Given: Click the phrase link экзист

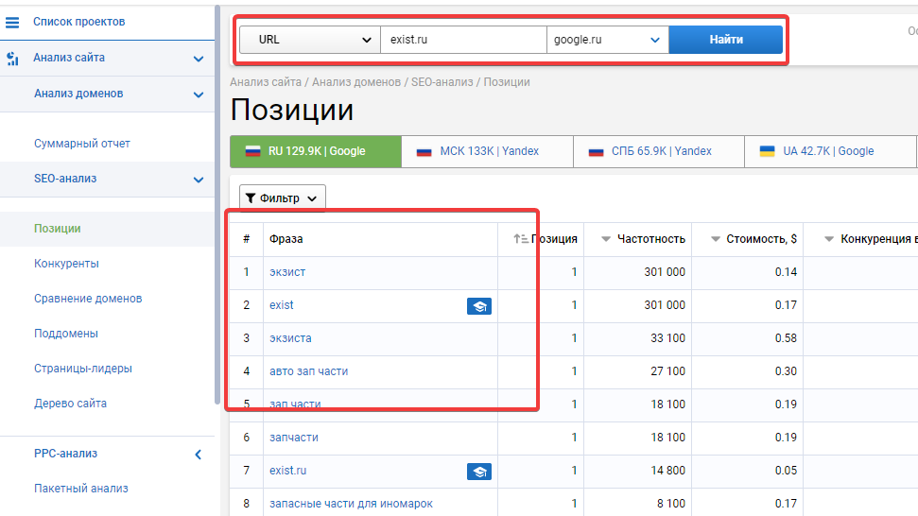Looking at the screenshot, I should [x=287, y=272].
